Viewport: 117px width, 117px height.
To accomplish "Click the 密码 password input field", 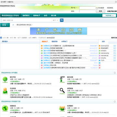I will (x=87, y=11).
